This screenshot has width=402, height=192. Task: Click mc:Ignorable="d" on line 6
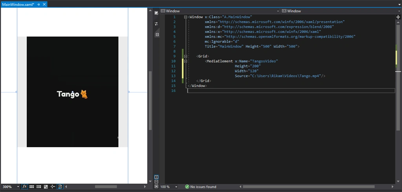point(222,42)
